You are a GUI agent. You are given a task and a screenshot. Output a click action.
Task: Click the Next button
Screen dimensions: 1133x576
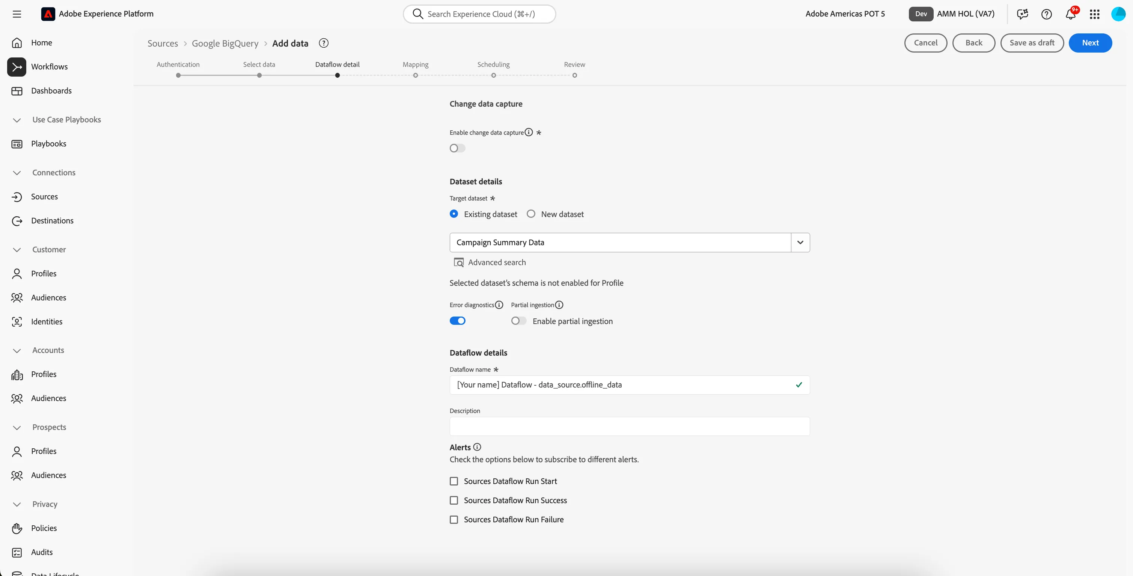pyautogui.click(x=1090, y=43)
